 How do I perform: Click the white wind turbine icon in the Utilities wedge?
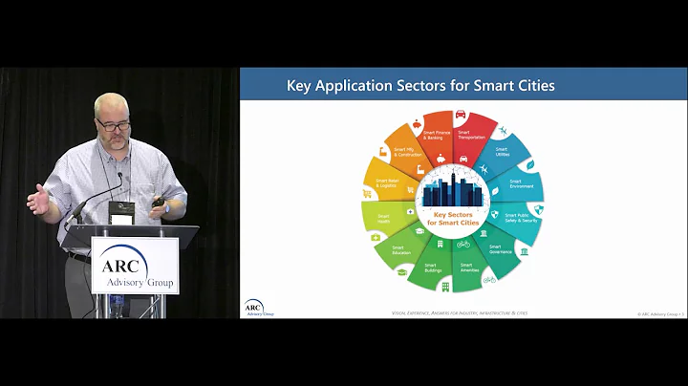point(484,169)
